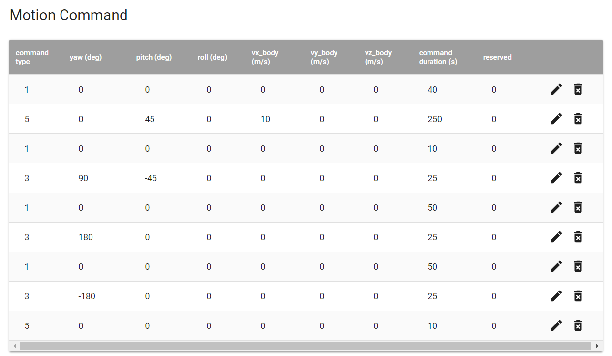Delete the row with yaw 180
Screen dimensions: 612x356
(x=578, y=237)
